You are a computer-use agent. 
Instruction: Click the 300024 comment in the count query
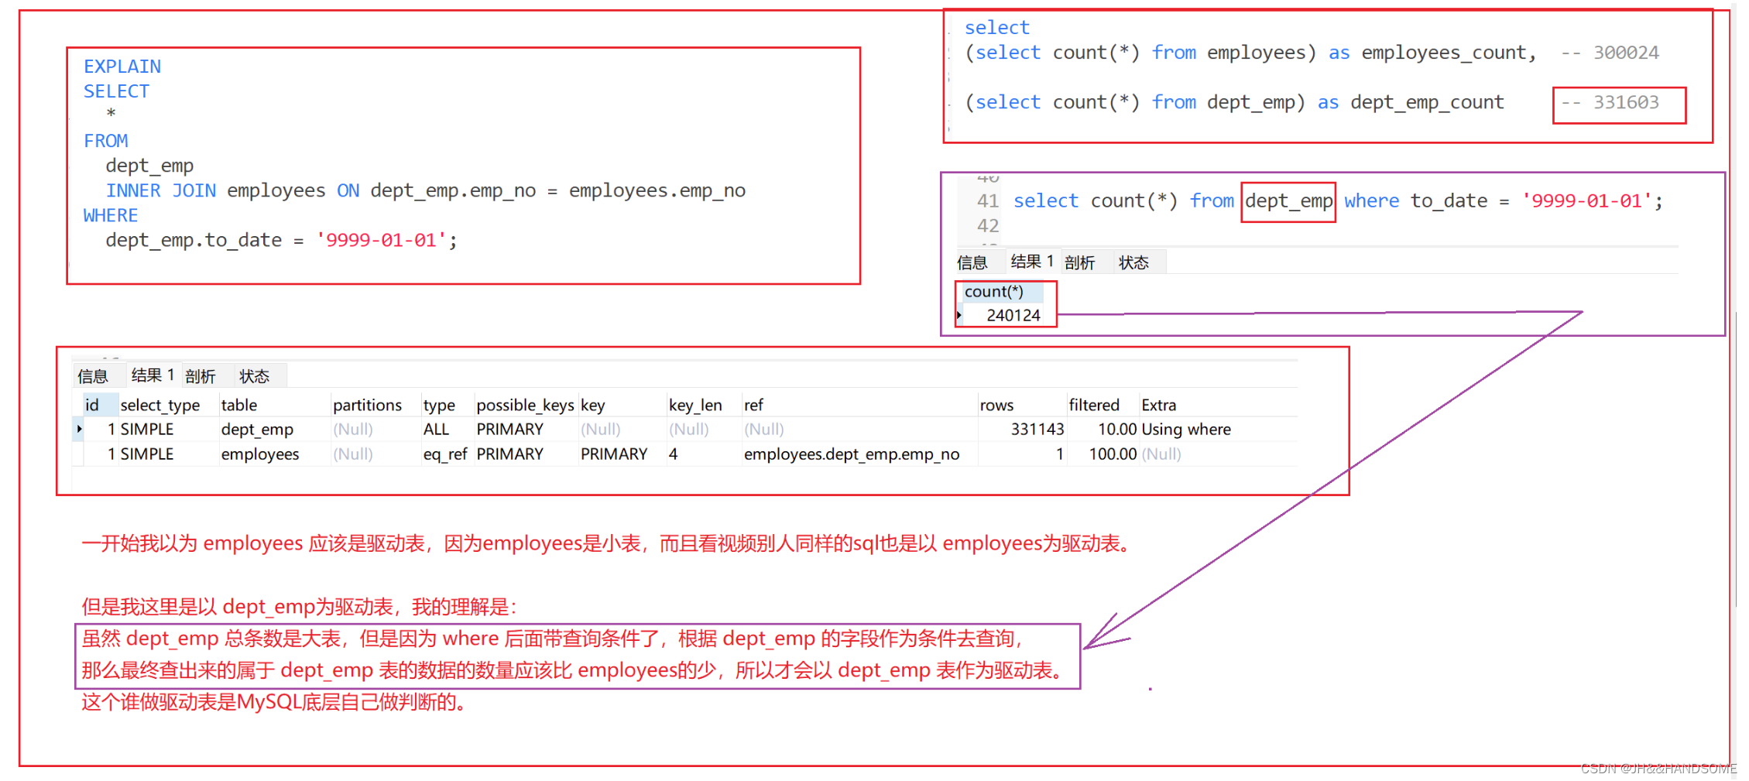pos(1610,53)
